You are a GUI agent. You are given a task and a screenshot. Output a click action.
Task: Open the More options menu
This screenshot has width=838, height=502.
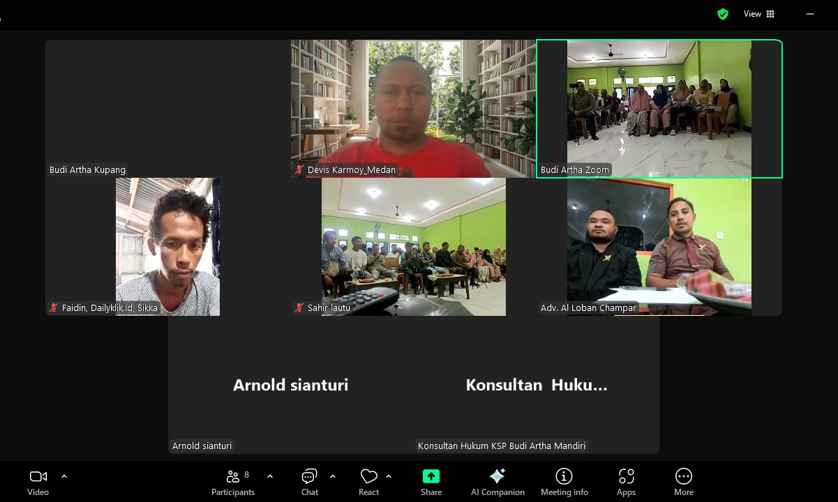[683, 482]
